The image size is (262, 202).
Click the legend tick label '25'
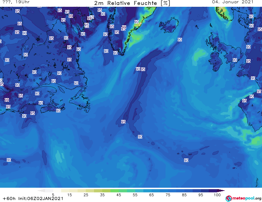pyautogui.click(x=86, y=195)
